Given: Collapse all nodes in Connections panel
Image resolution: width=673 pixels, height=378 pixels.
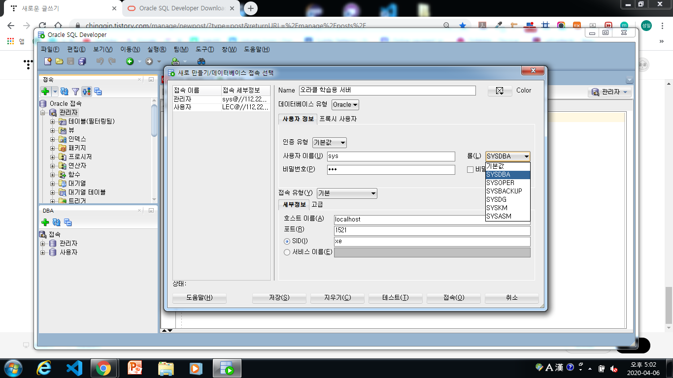Looking at the screenshot, I should [x=98, y=91].
